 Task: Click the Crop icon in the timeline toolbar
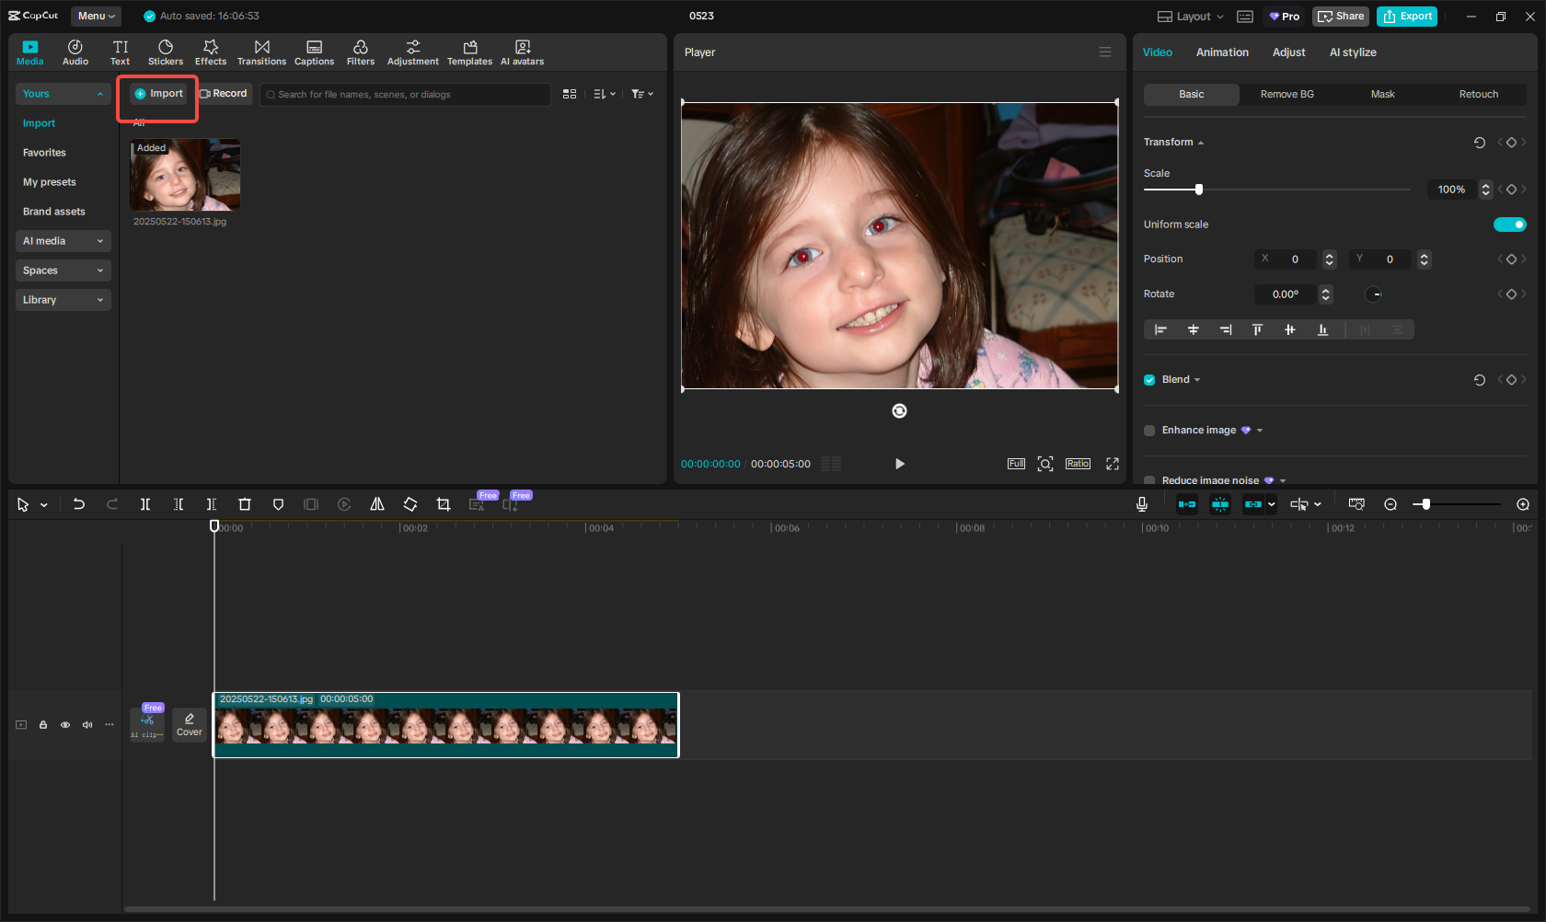444,504
